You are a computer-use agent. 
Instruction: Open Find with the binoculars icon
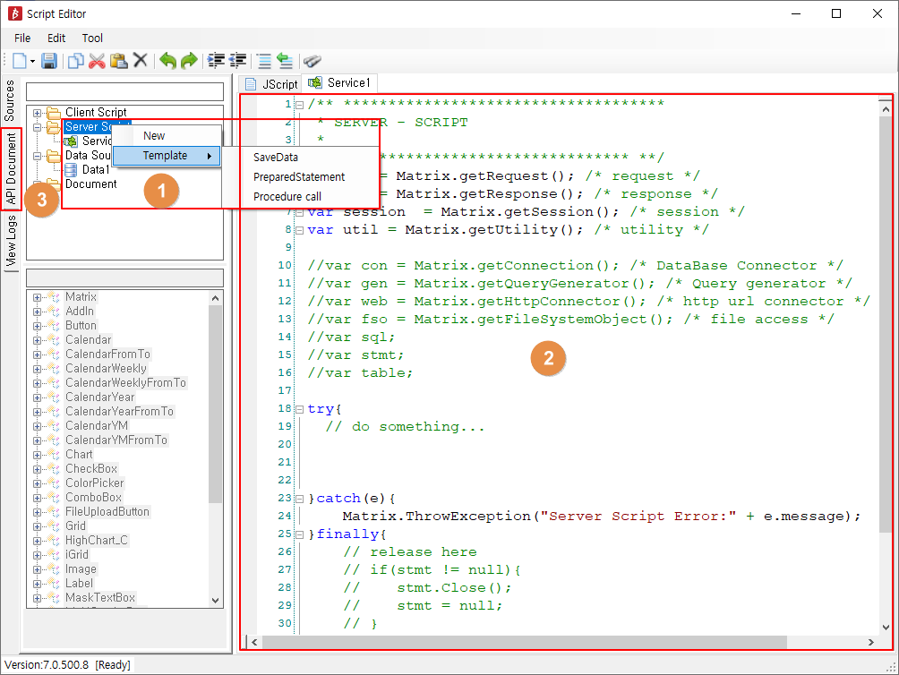pos(312,60)
